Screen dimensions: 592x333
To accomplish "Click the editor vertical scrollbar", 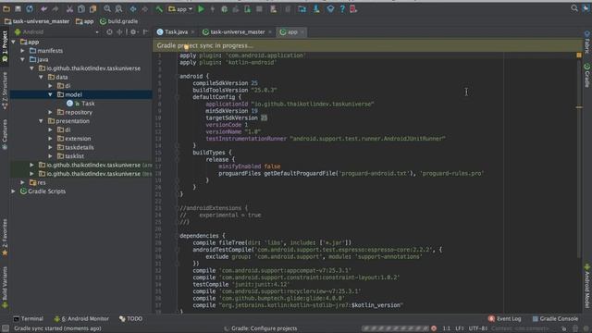I will coord(579,158).
